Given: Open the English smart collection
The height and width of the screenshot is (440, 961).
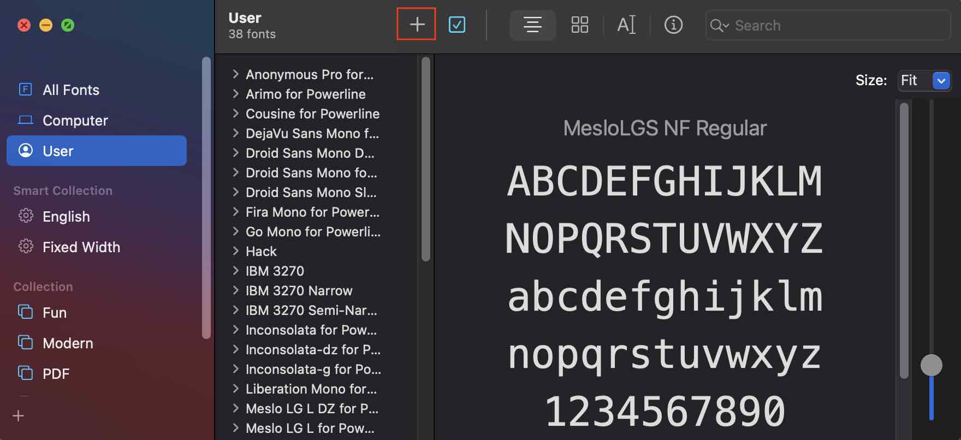Looking at the screenshot, I should point(97,216).
